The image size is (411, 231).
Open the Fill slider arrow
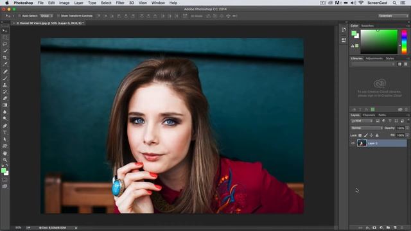407,135
